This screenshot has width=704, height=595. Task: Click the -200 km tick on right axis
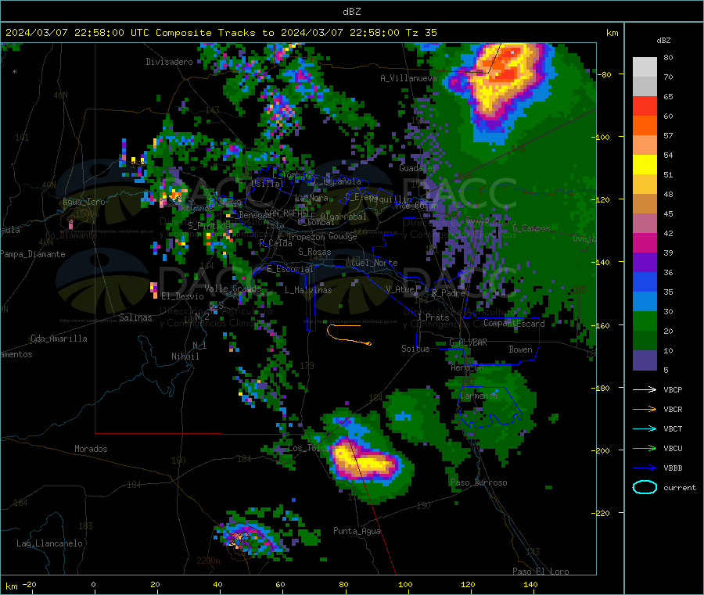pos(599,450)
